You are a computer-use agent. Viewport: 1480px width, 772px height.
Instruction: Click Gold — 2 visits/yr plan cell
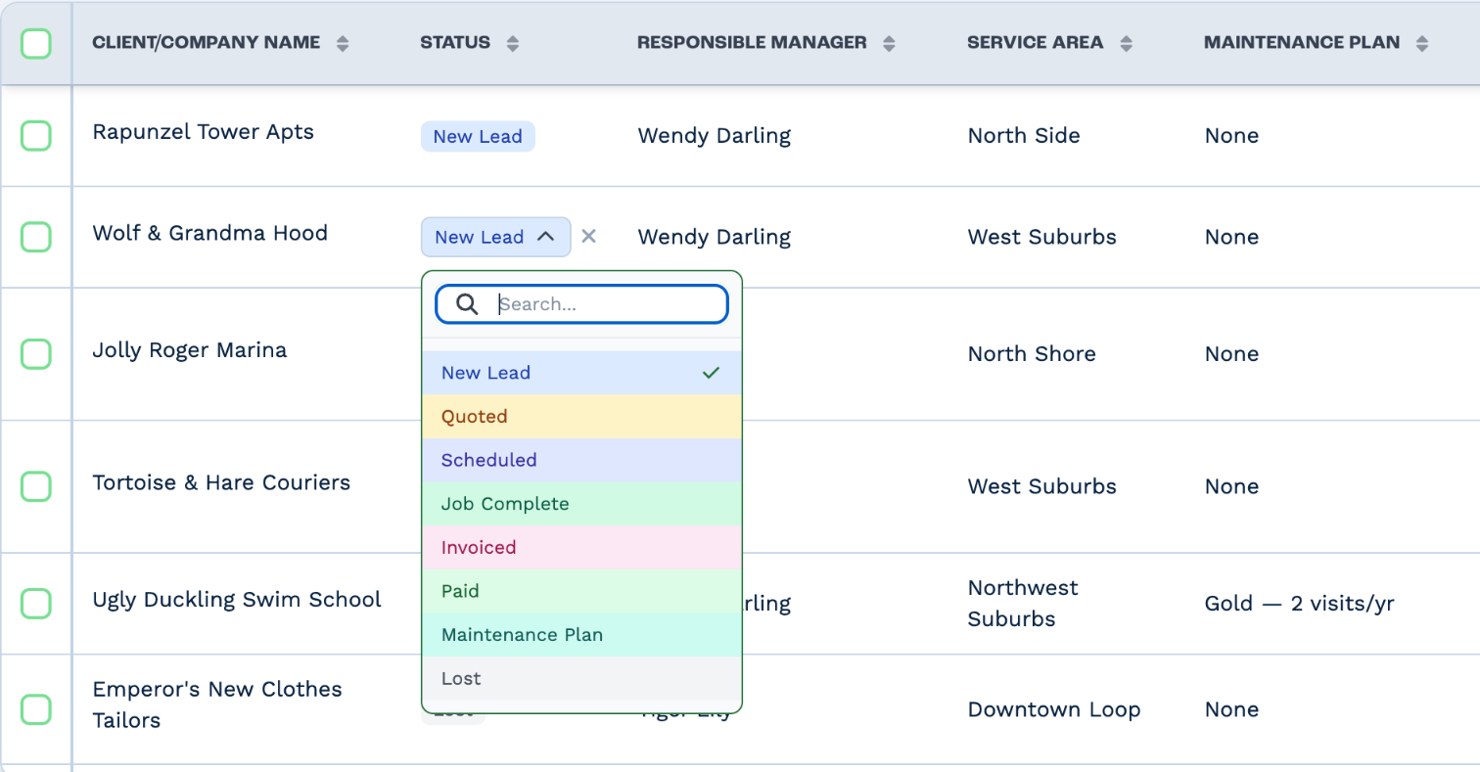click(x=1299, y=604)
